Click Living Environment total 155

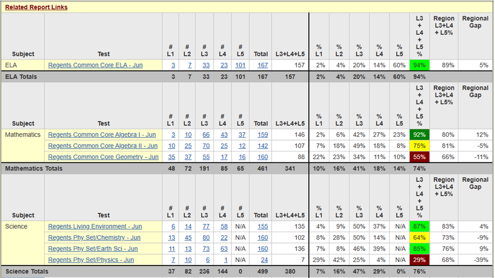pyautogui.click(x=262, y=227)
